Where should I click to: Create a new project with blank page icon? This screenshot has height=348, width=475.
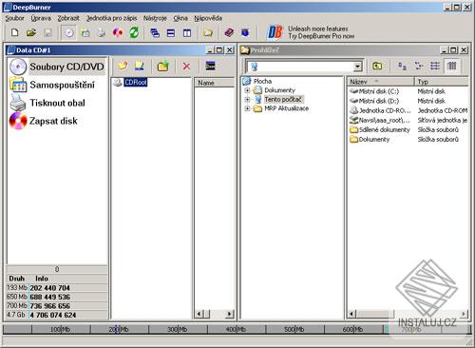[x=15, y=32]
